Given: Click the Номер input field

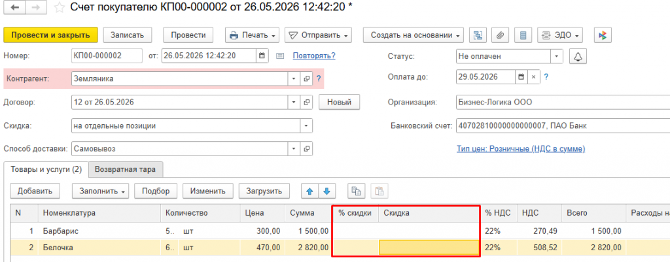Looking at the screenshot, I should [x=107, y=56].
